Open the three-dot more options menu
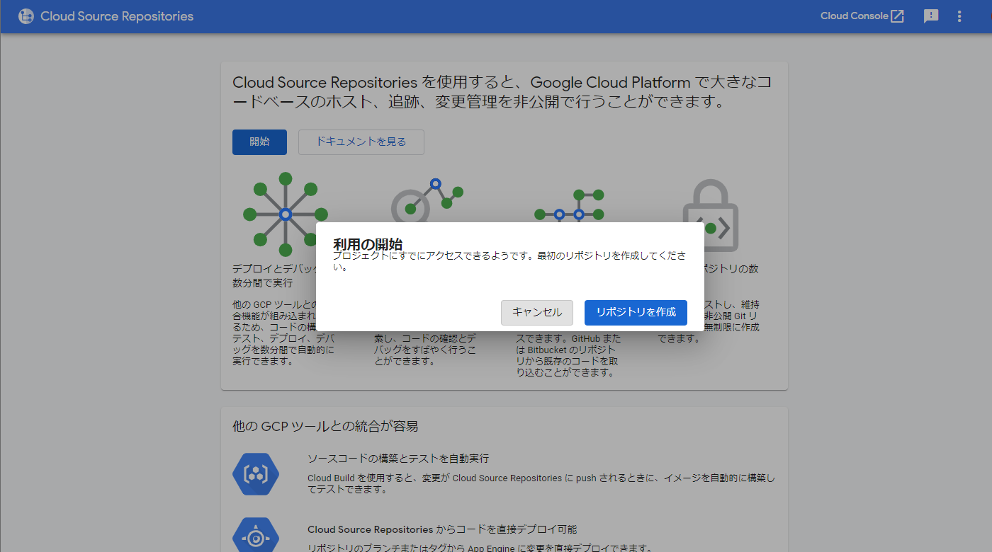 click(x=959, y=16)
